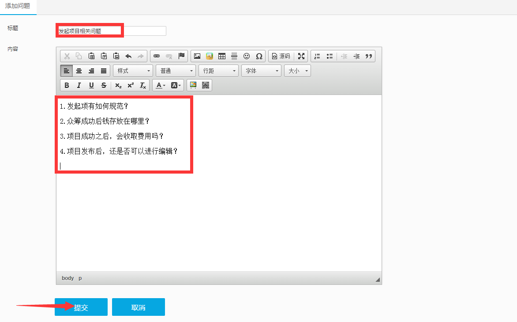
Task: Switch to the 添加问题 tab
Action: pyautogui.click(x=18, y=7)
